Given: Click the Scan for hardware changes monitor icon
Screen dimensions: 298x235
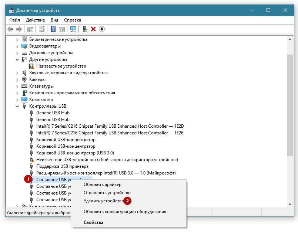Looking at the screenshot, I should point(73,29).
